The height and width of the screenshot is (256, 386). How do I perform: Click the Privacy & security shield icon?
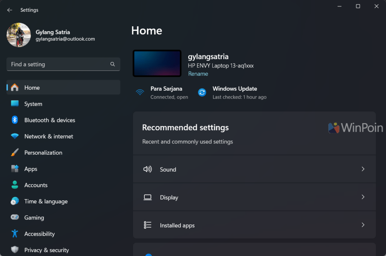15,249
